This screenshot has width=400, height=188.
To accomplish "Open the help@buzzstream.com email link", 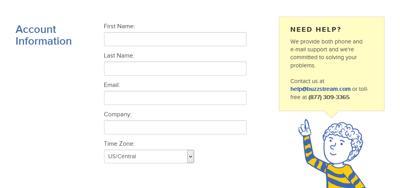I will [x=320, y=89].
